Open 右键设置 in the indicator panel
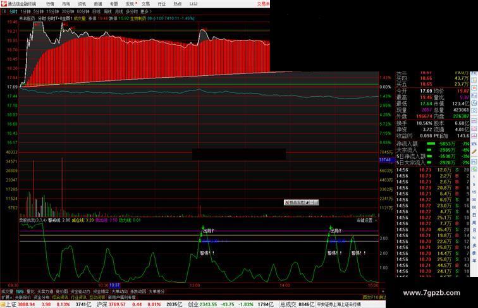 pyautogui.click(x=365, y=220)
